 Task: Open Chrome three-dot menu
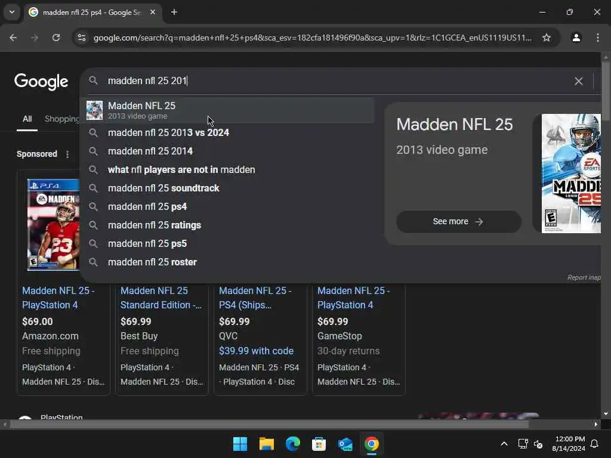tap(598, 38)
